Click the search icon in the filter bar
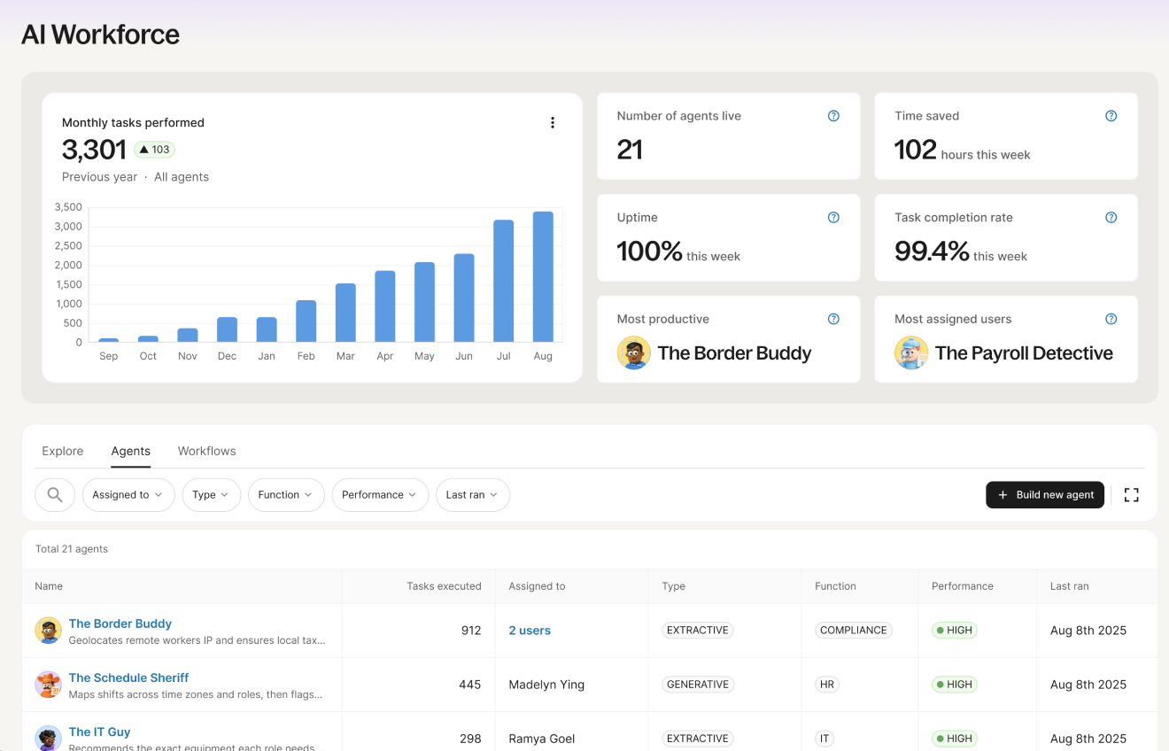Viewport: 1169px width, 751px height. pyautogui.click(x=55, y=494)
